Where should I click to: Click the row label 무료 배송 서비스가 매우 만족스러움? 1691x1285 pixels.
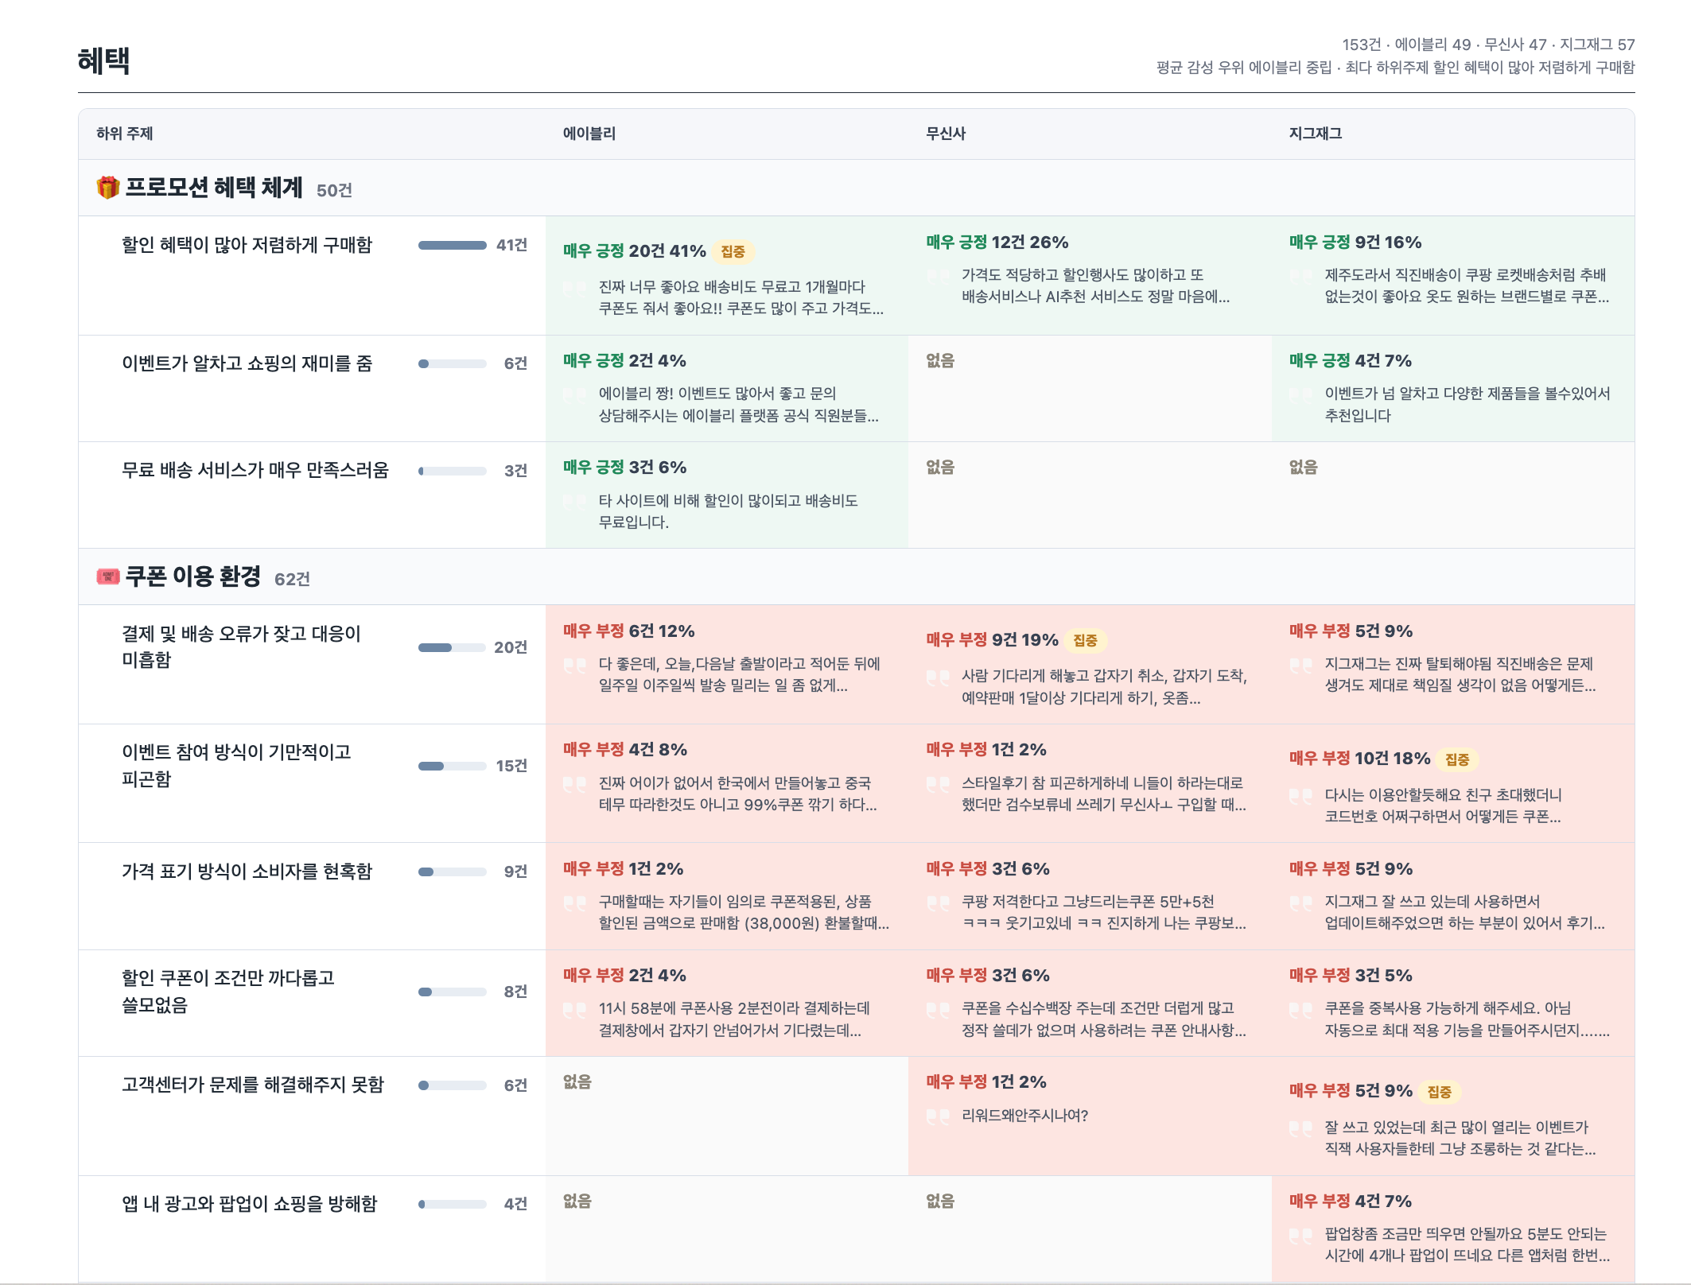pos(255,470)
